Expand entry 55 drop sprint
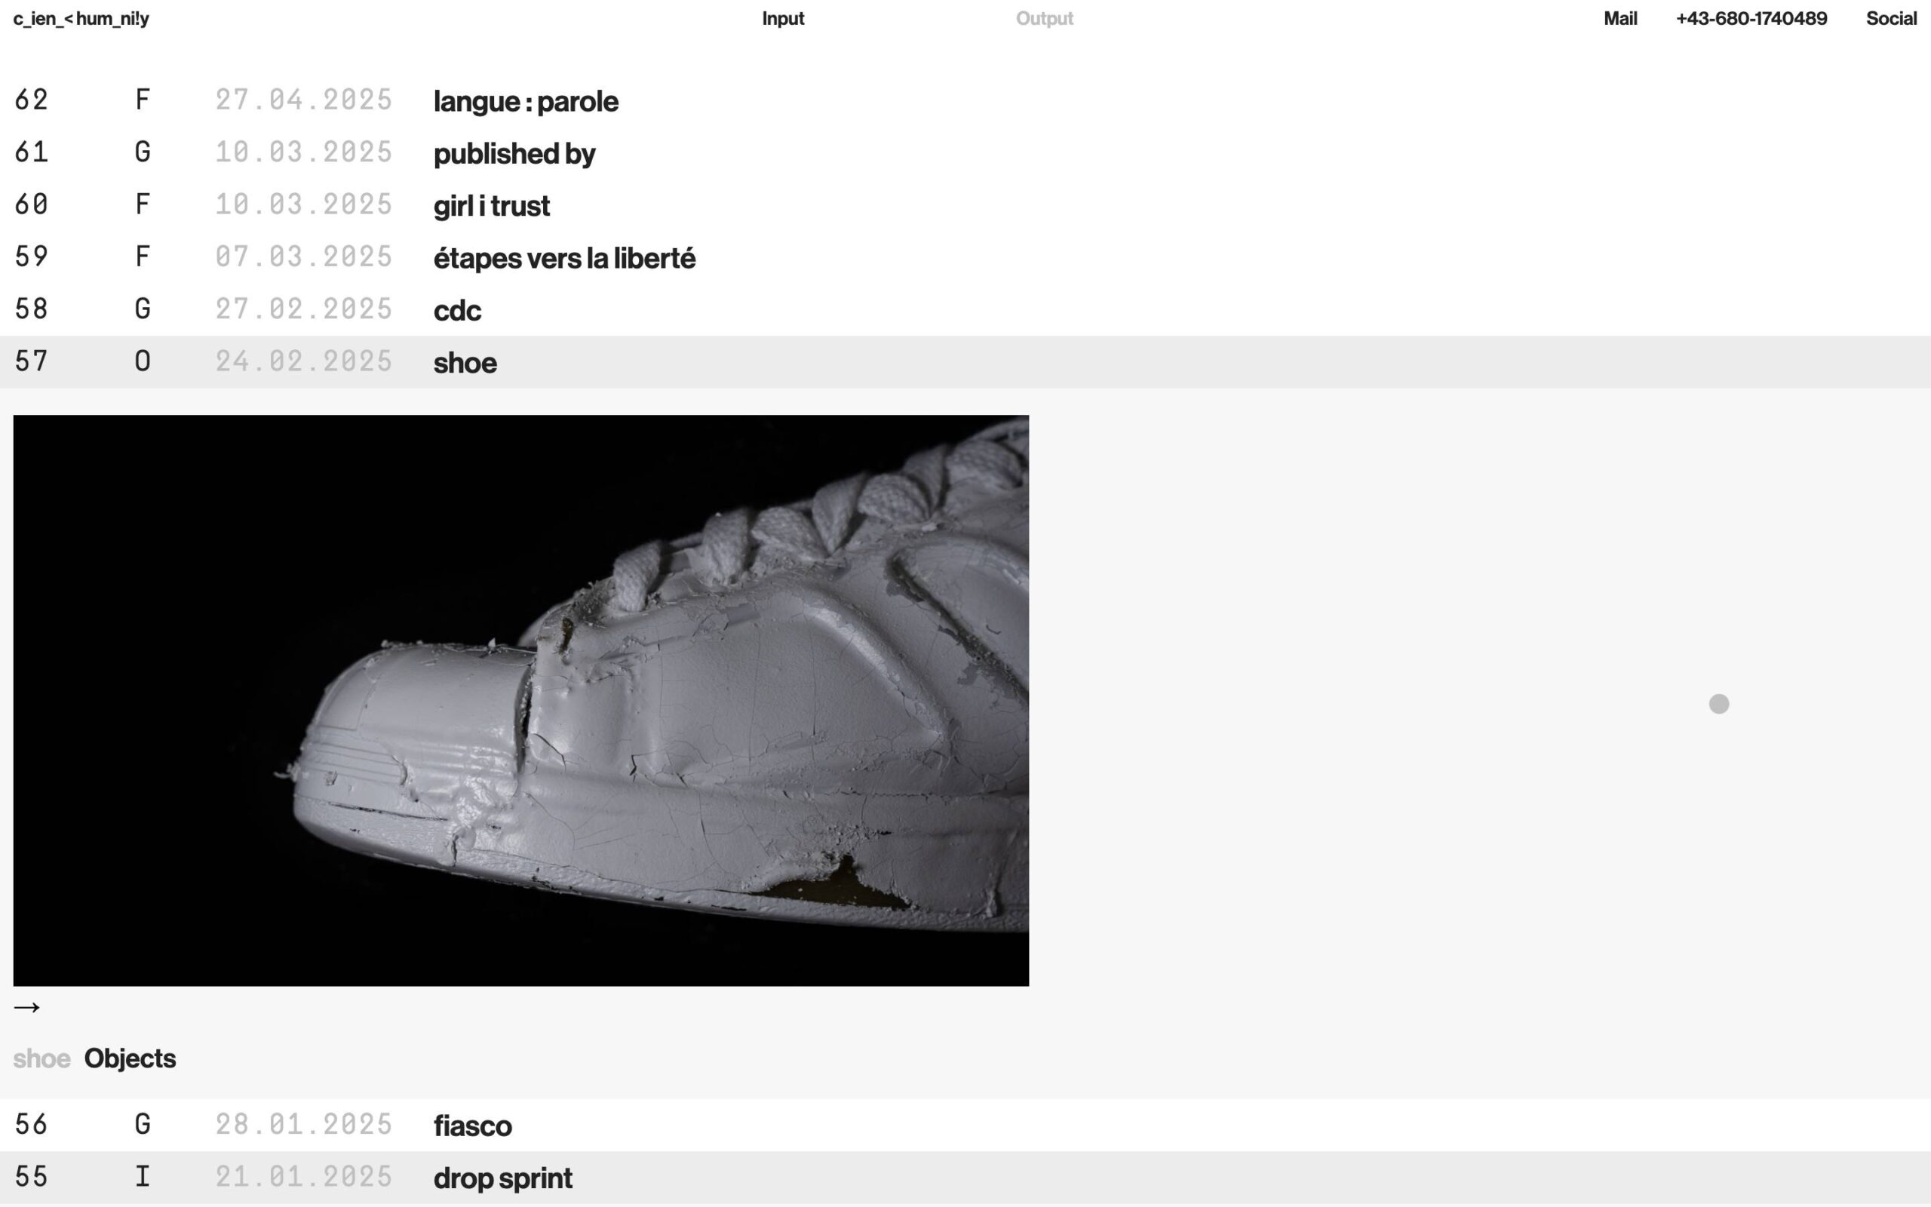 (502, 1178)
